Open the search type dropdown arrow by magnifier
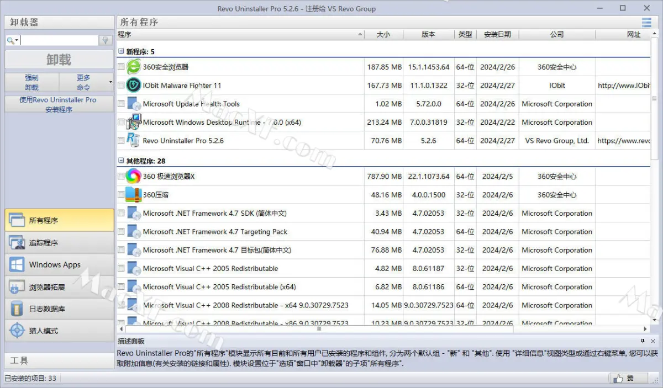This screenshot has width=663, height=388. pos(17,41)
